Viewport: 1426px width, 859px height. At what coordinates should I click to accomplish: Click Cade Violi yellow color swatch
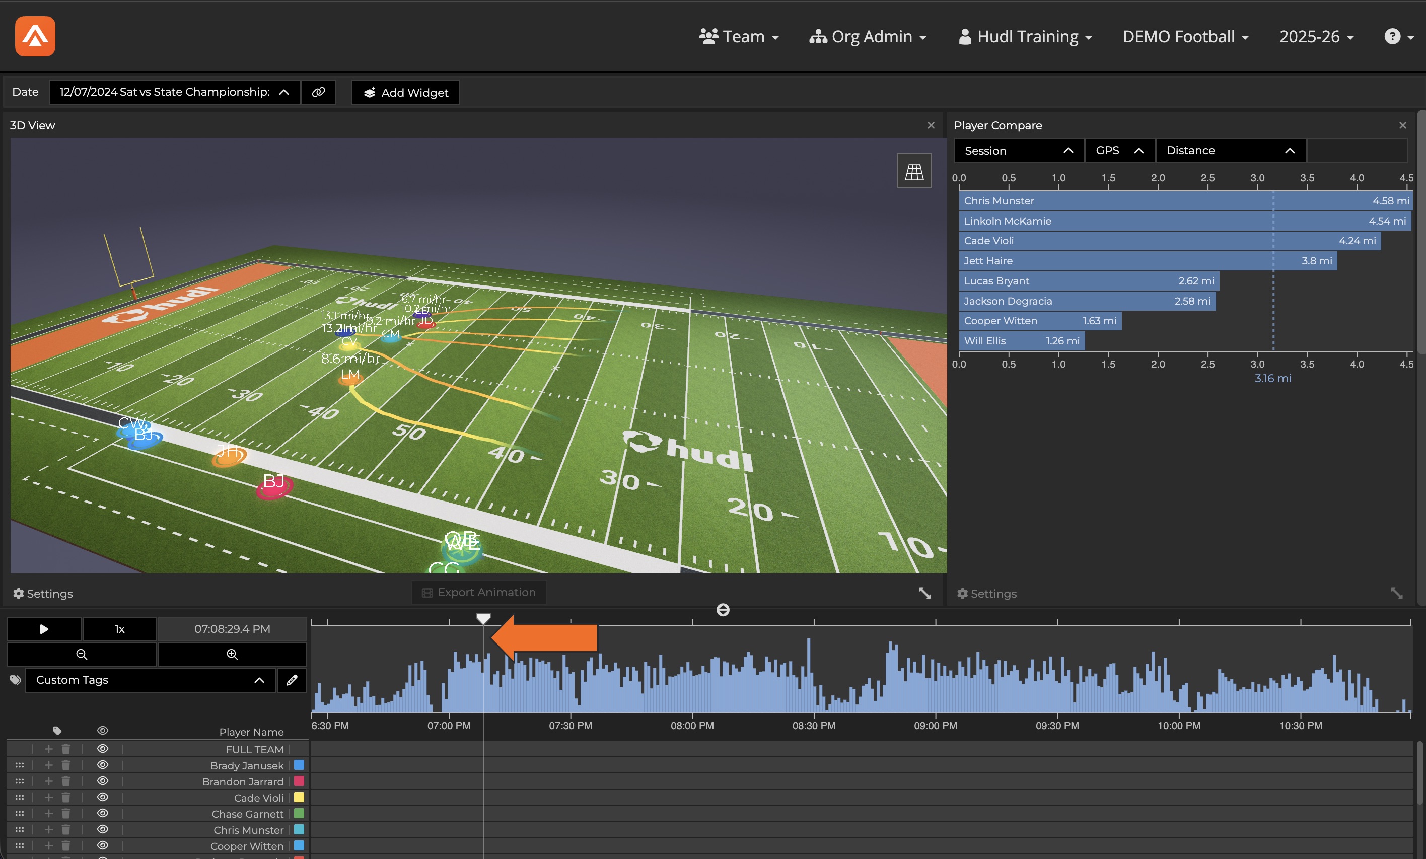click(x=299, y=797)
